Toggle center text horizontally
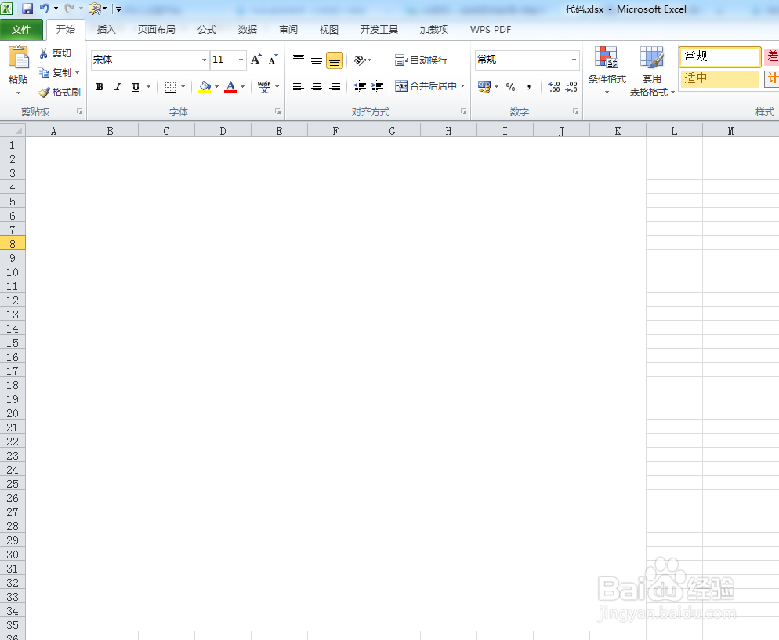This screenshot has height=640, width=779. 317,86
